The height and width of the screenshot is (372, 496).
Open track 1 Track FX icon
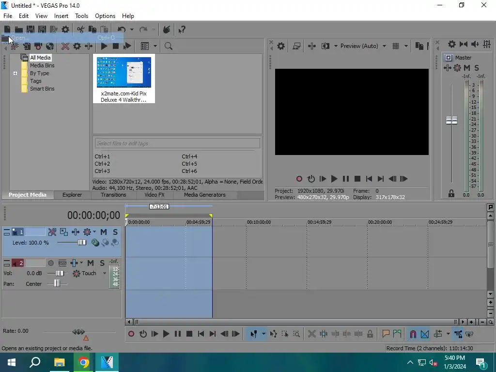(x=75, y=232)
